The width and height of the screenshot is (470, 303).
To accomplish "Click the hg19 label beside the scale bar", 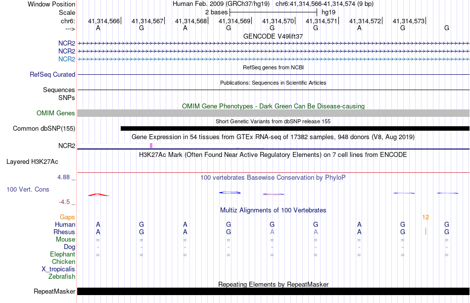I will coord(329,12).
